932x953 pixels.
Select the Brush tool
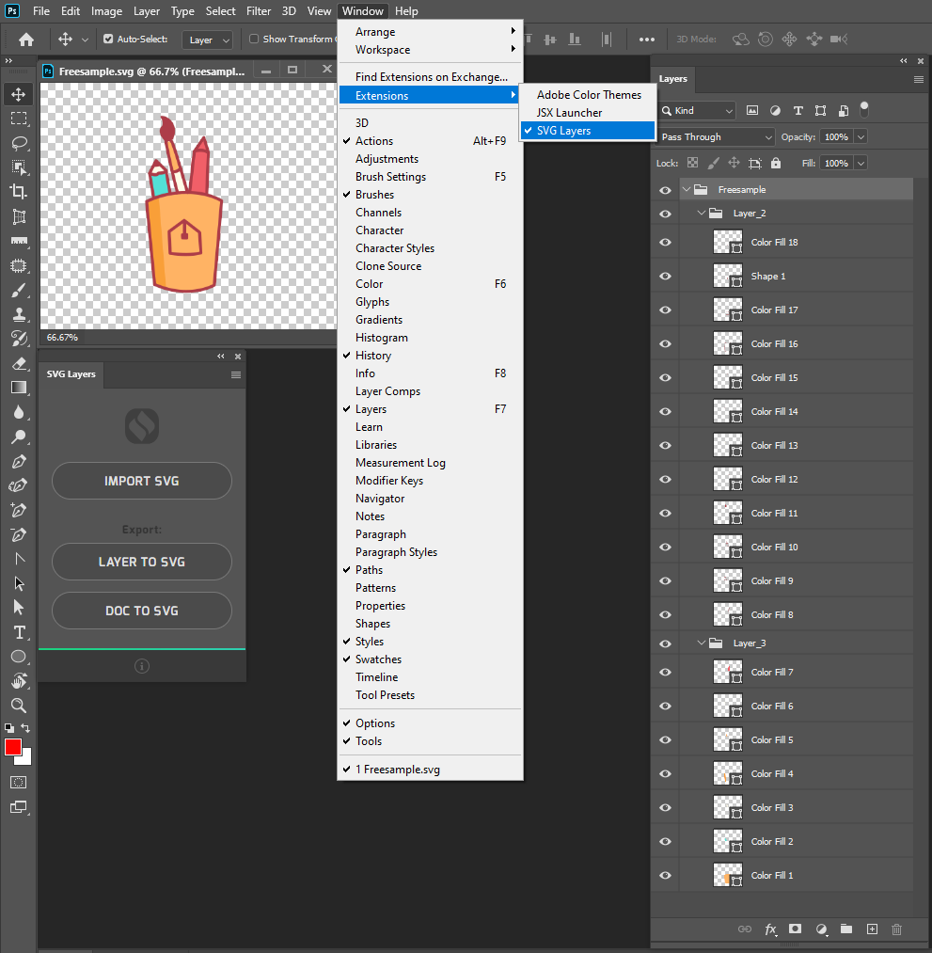coord(19,290)
